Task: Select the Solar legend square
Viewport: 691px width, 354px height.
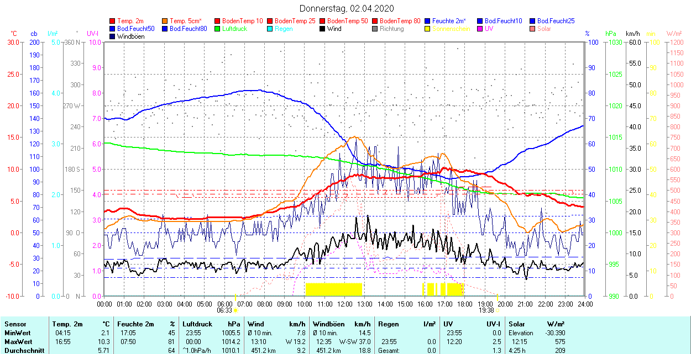Action: 533,29
